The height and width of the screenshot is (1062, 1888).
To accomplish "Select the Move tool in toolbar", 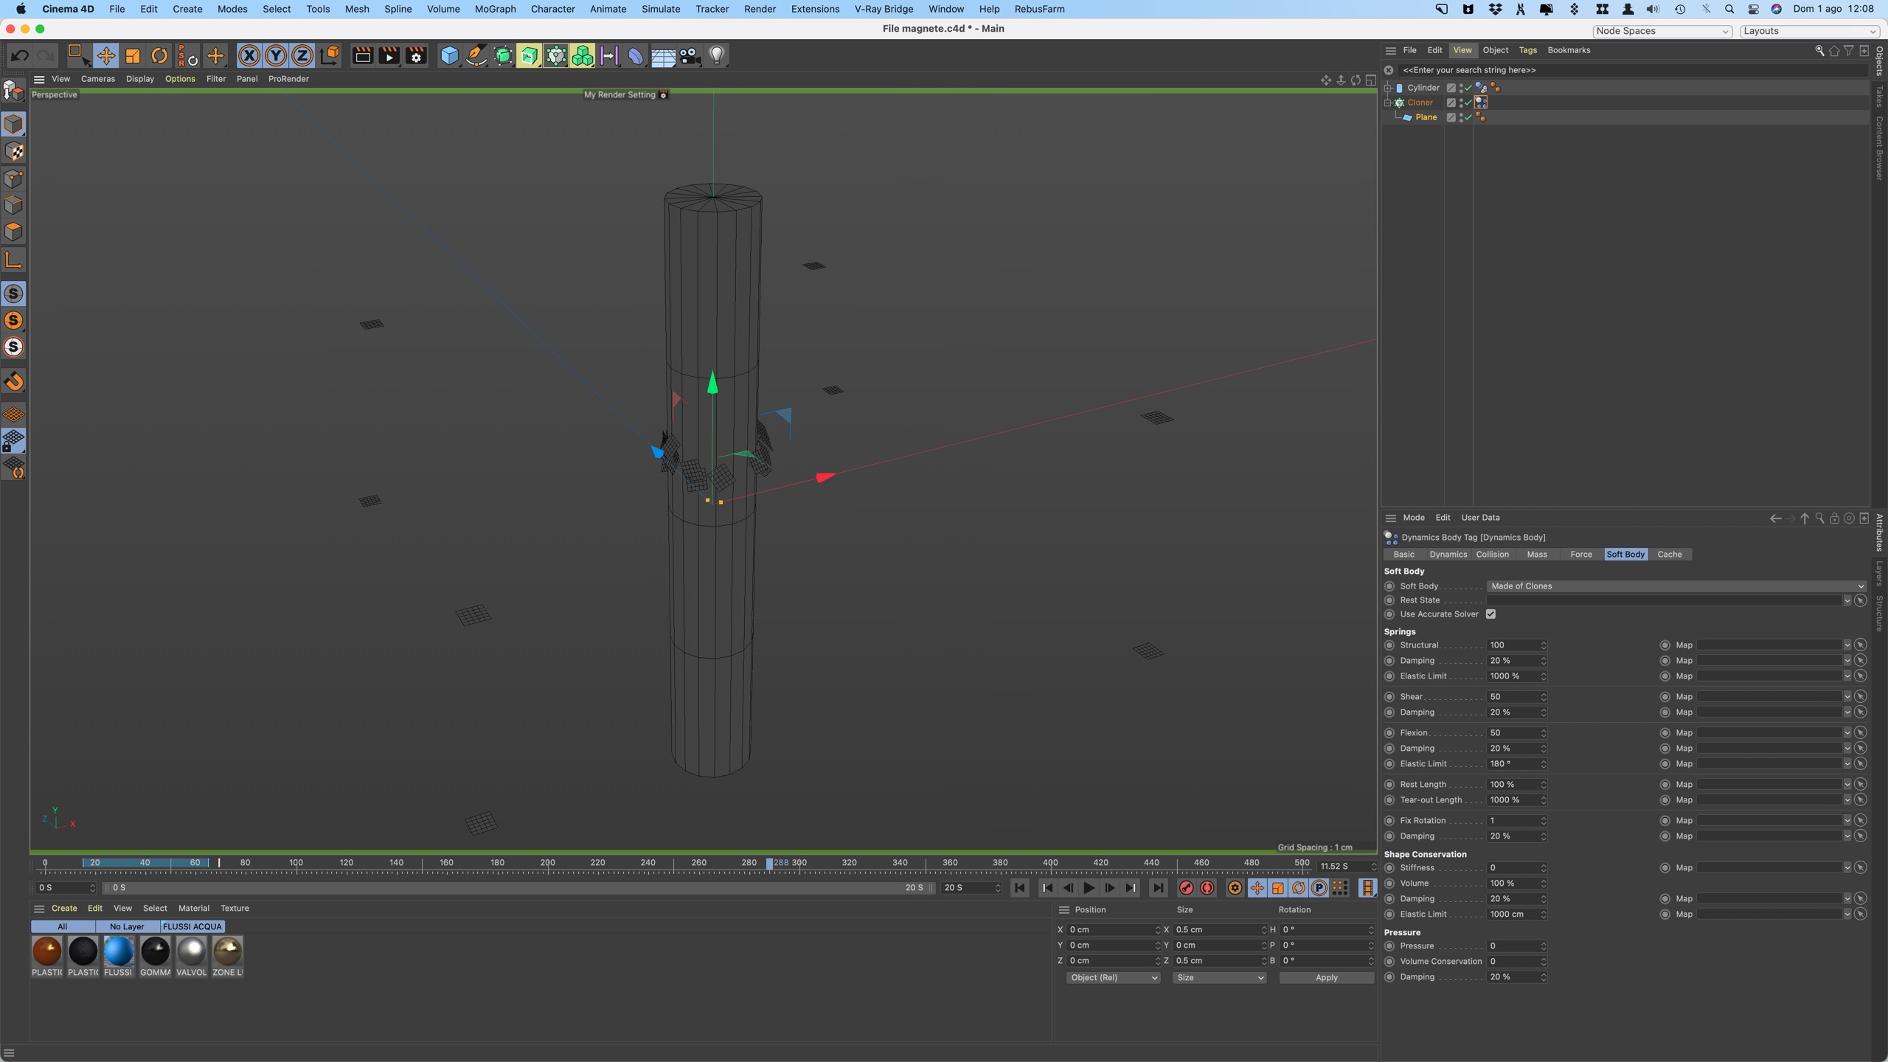I will pos(105,56).
